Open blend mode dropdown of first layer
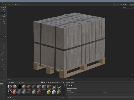The width and height of the screenshot is (134, 100). coord(4,10)
